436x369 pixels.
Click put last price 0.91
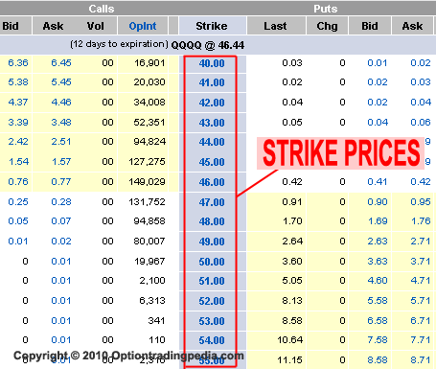(292, 202)
